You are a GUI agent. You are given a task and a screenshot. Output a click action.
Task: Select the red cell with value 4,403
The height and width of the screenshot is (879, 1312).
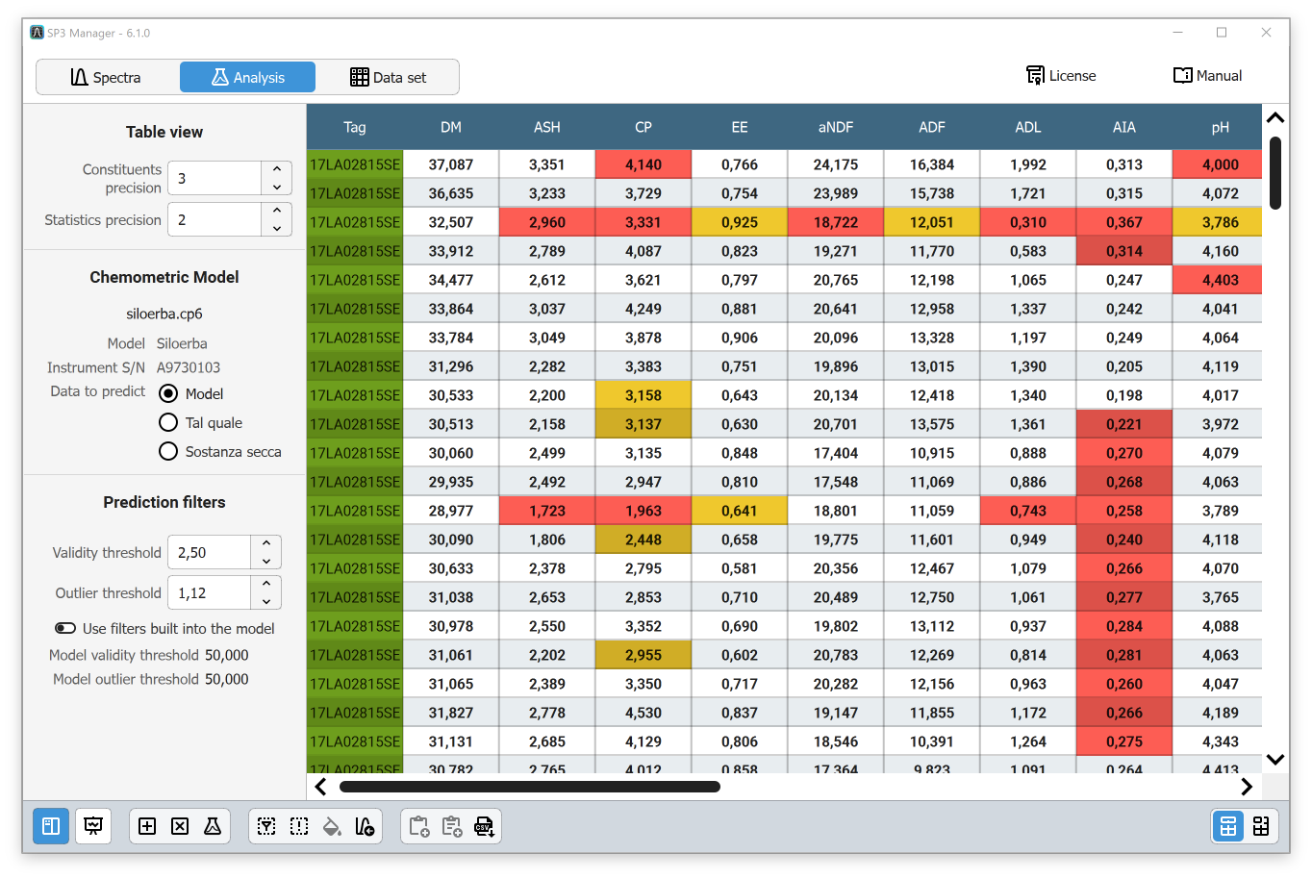1217,280
